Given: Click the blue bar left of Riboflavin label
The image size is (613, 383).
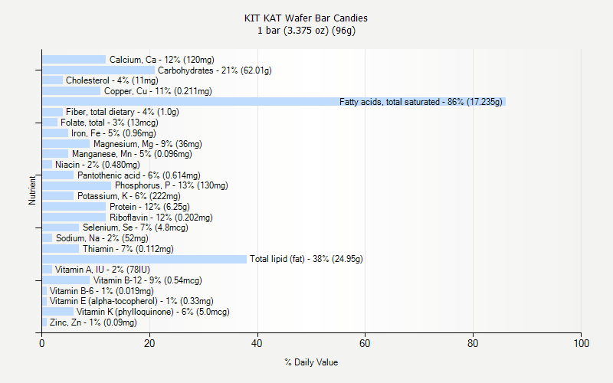Looking at the screenshot, I should click(74, 217).
